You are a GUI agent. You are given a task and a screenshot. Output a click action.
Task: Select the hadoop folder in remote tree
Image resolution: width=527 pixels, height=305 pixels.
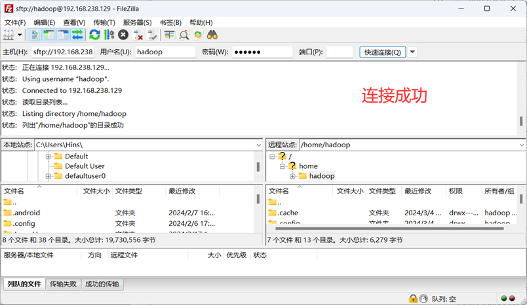click(x=322, y=176)
